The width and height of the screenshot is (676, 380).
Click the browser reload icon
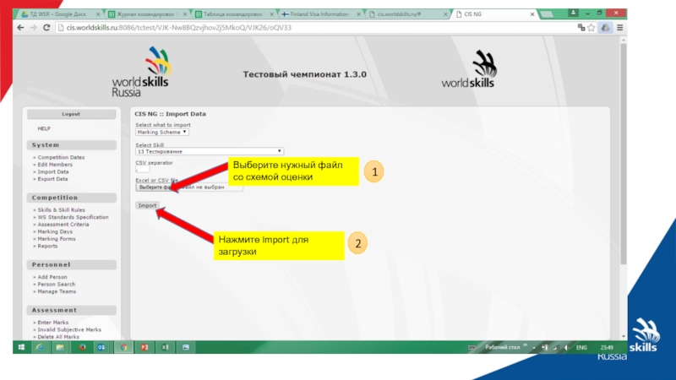click(45, 27)
